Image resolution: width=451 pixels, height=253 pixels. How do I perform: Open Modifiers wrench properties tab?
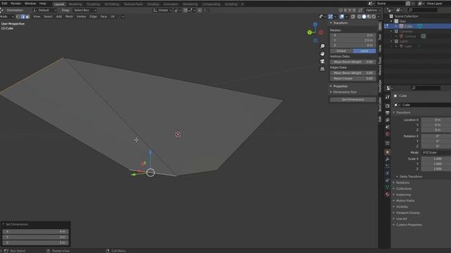[x=388, y=160]
